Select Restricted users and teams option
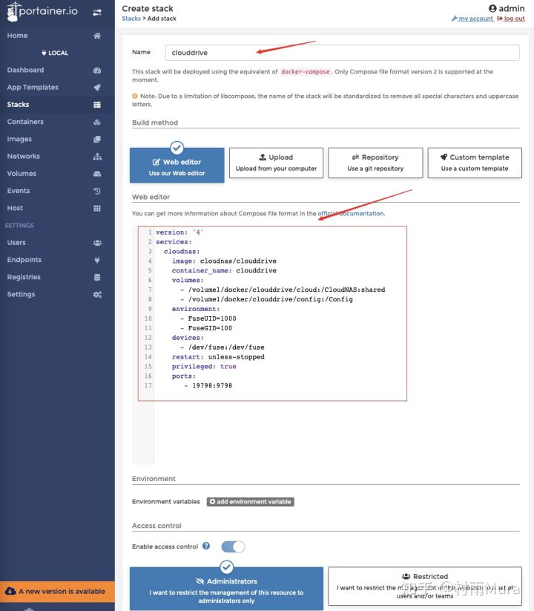This screenshot has width=534, height=611. 424,587
